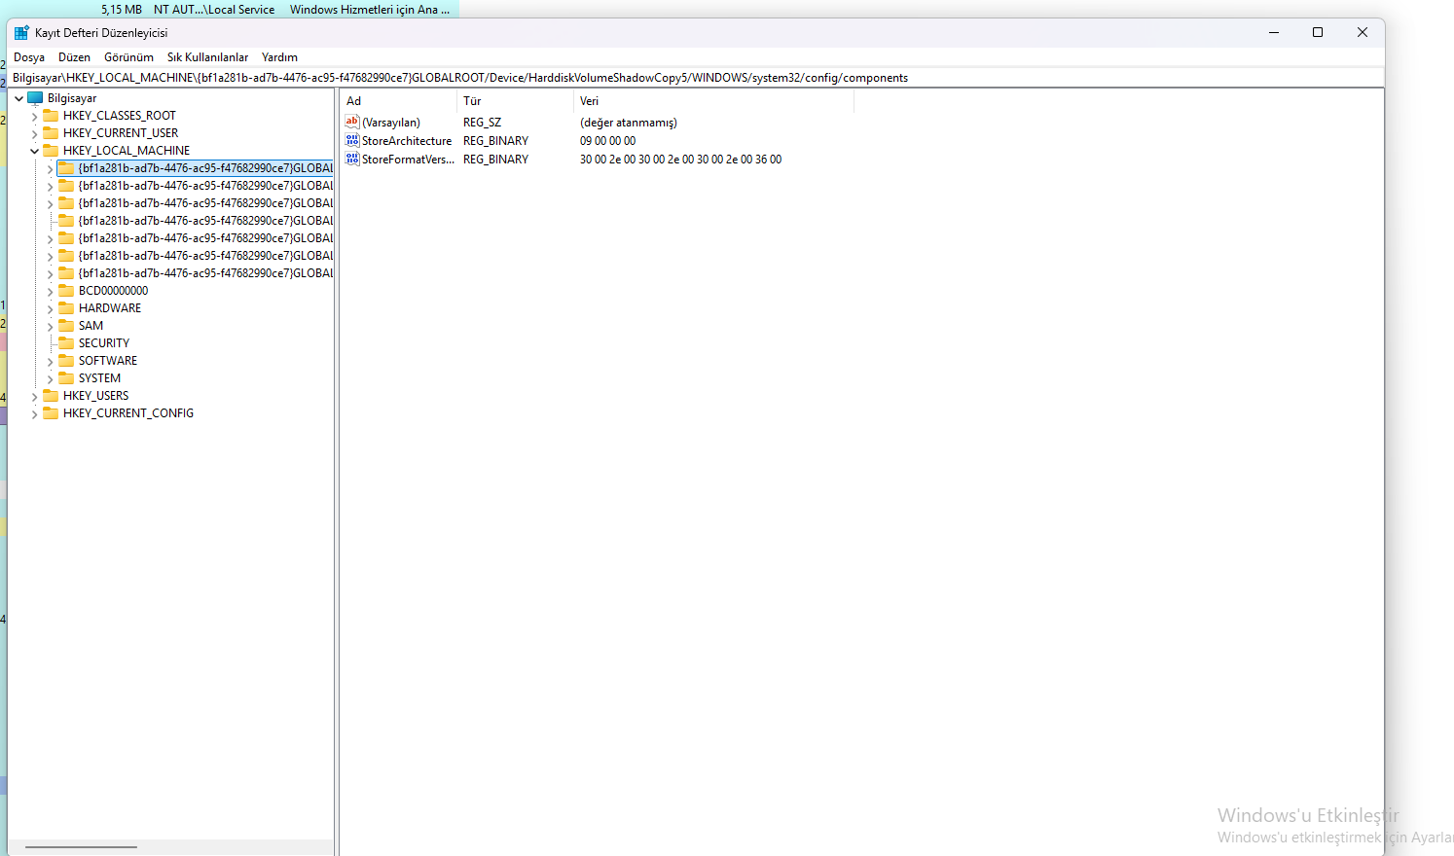The width and height of the screenshot is (1454, 856).
Task: Click the SECURITY key folder icon
Action: [x=66, y=343]
